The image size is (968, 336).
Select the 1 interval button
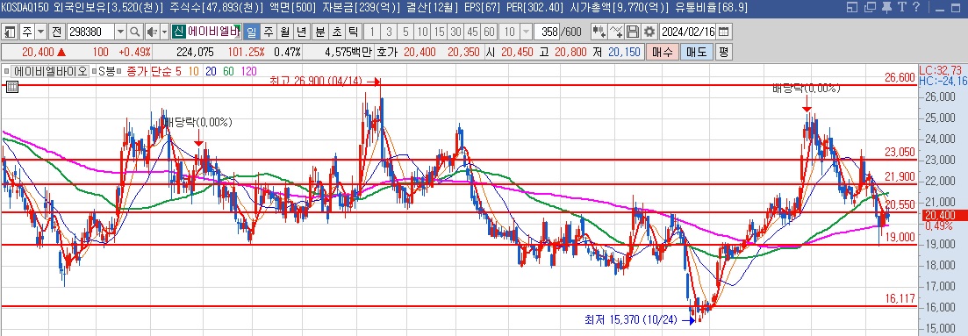(x=372, y=32)
